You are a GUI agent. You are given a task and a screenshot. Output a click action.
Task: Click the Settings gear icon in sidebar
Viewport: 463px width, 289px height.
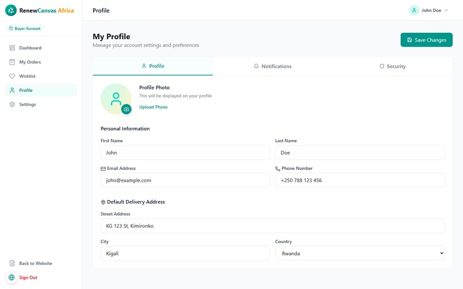point(12,104)
